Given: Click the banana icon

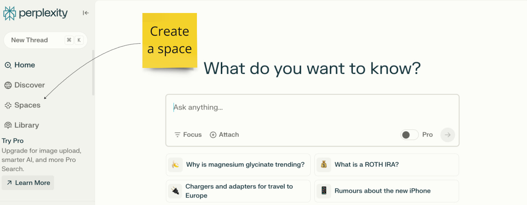Looking at the screenshot, I should tap(175, 165).
